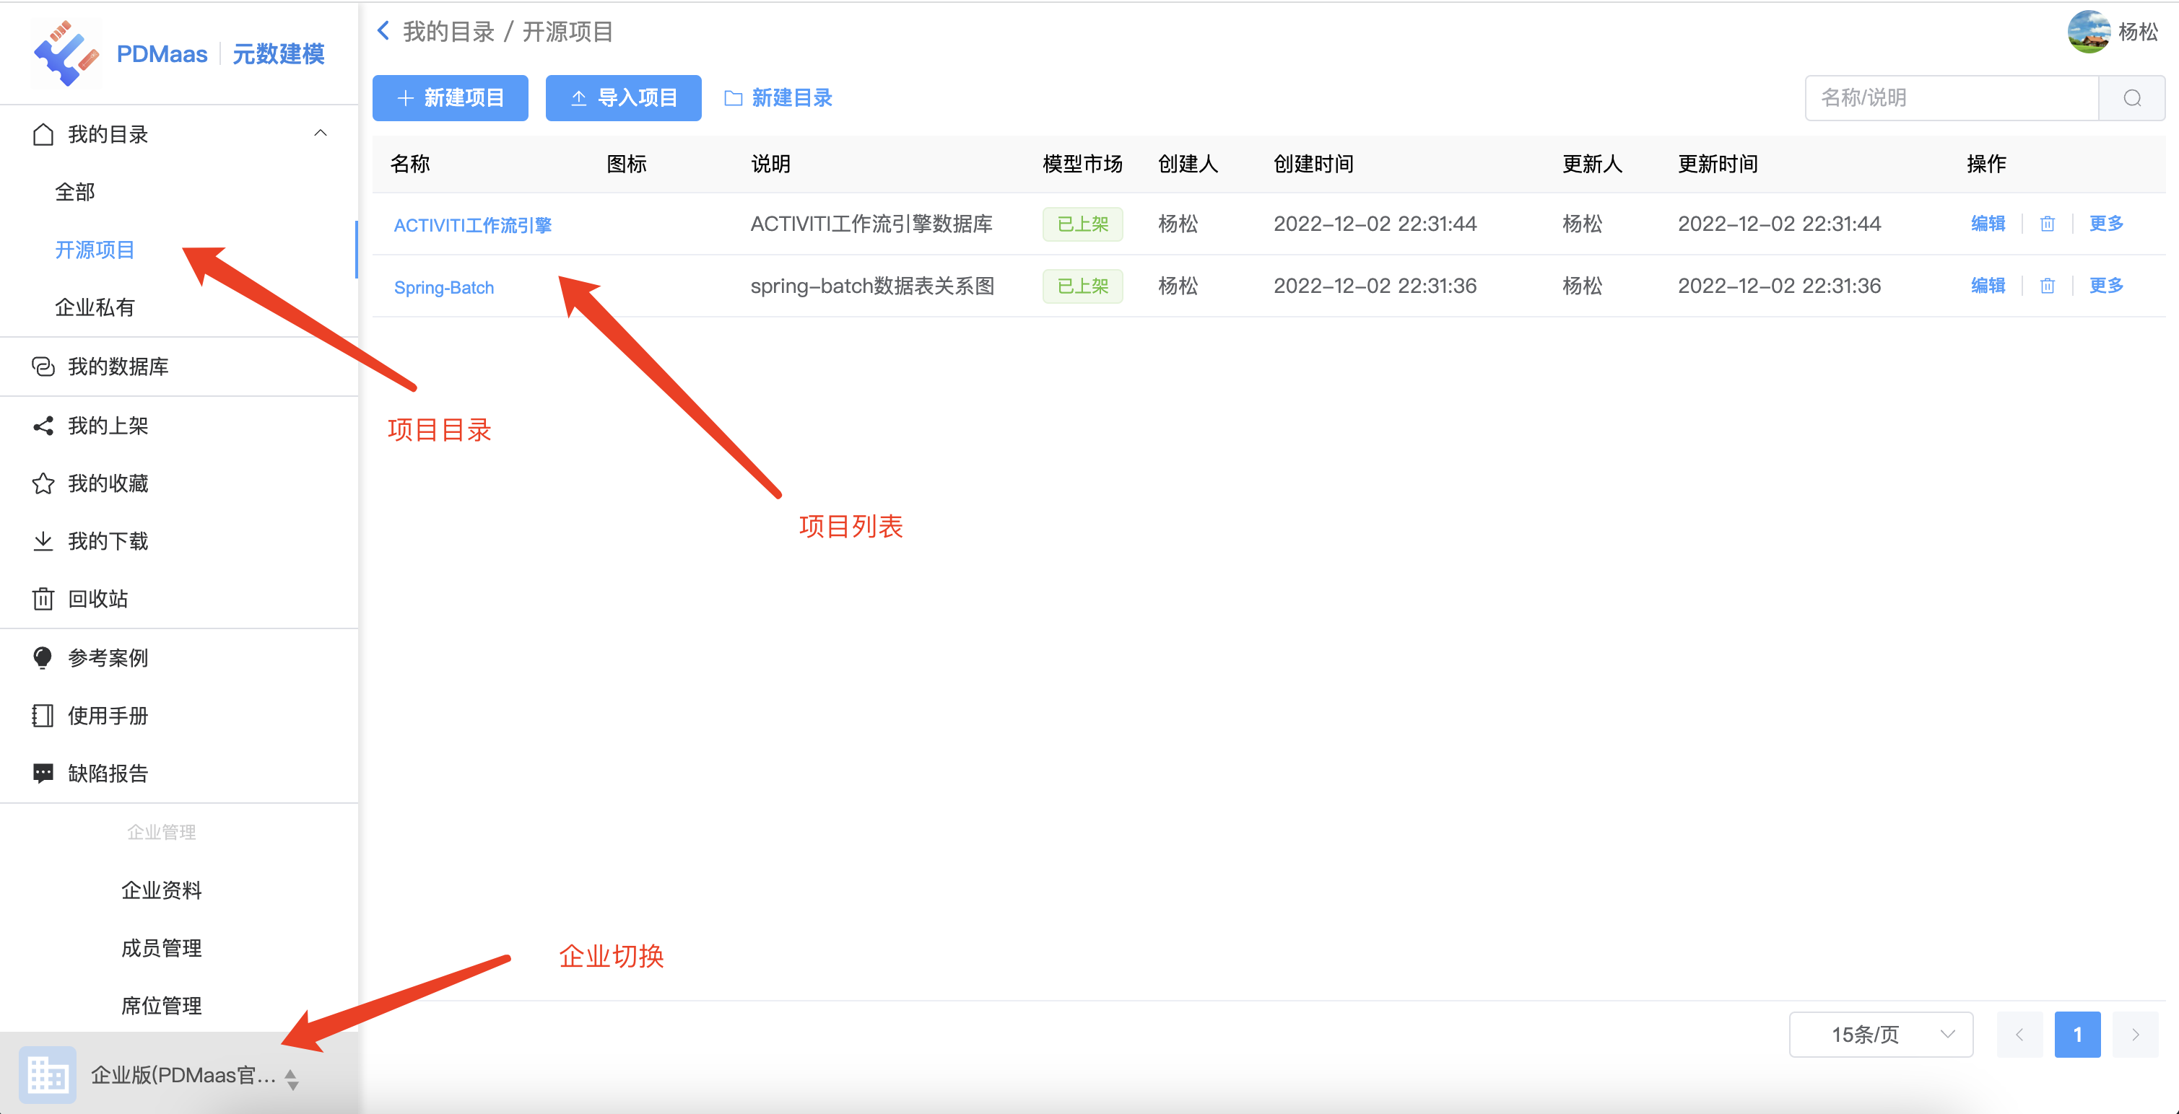2179x1114 pixels.
Task: Open 我的收藏 favorites
Action: pyautogui.click(x=108, y=483)
